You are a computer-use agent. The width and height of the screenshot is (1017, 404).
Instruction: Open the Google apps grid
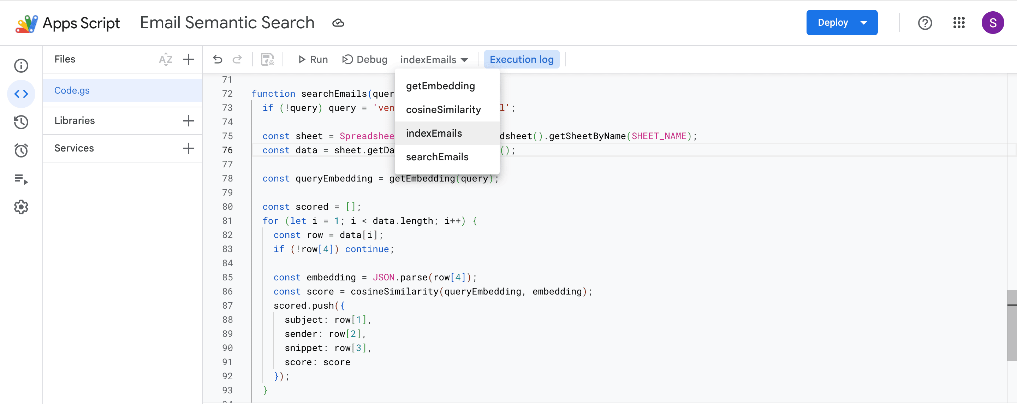click(959, 23)
